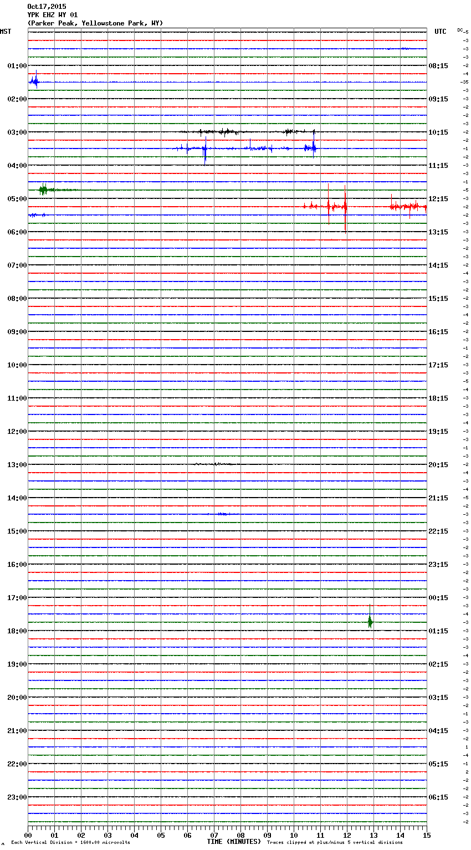Select the 20:00 MST time label
Screen dimensions: 471x850
tap(17, 698)
